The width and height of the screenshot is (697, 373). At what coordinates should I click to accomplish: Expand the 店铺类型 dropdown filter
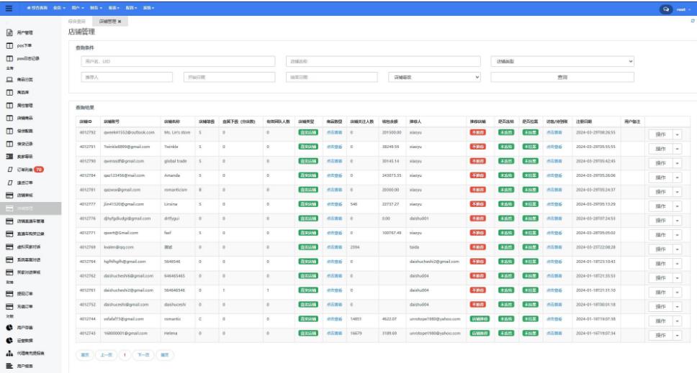[562, 61]
